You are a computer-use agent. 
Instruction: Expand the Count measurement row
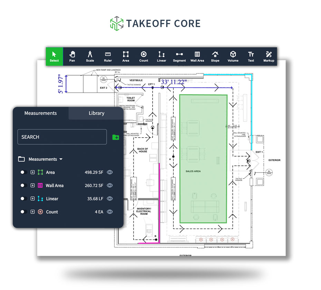click(x=32, y=212)
